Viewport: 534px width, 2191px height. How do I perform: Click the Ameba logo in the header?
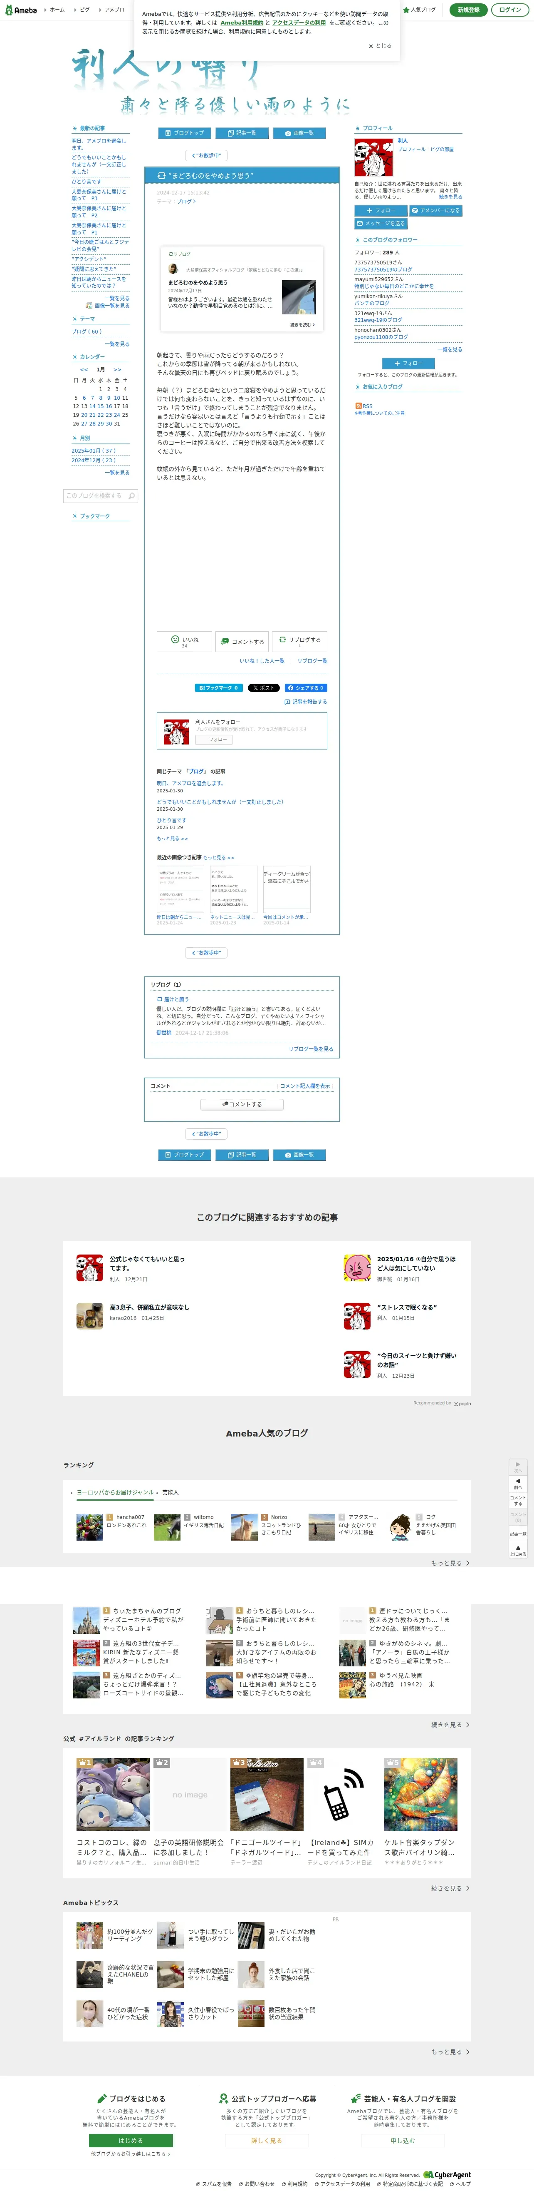click(x=21, y=10)
